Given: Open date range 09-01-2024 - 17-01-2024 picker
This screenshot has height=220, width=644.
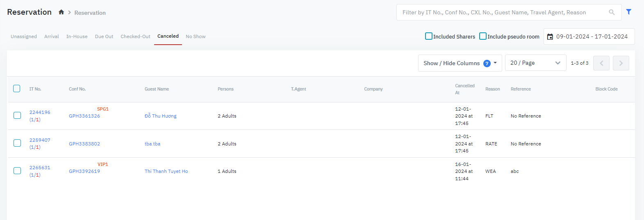Looking at the screenshot, I should 589,36.
